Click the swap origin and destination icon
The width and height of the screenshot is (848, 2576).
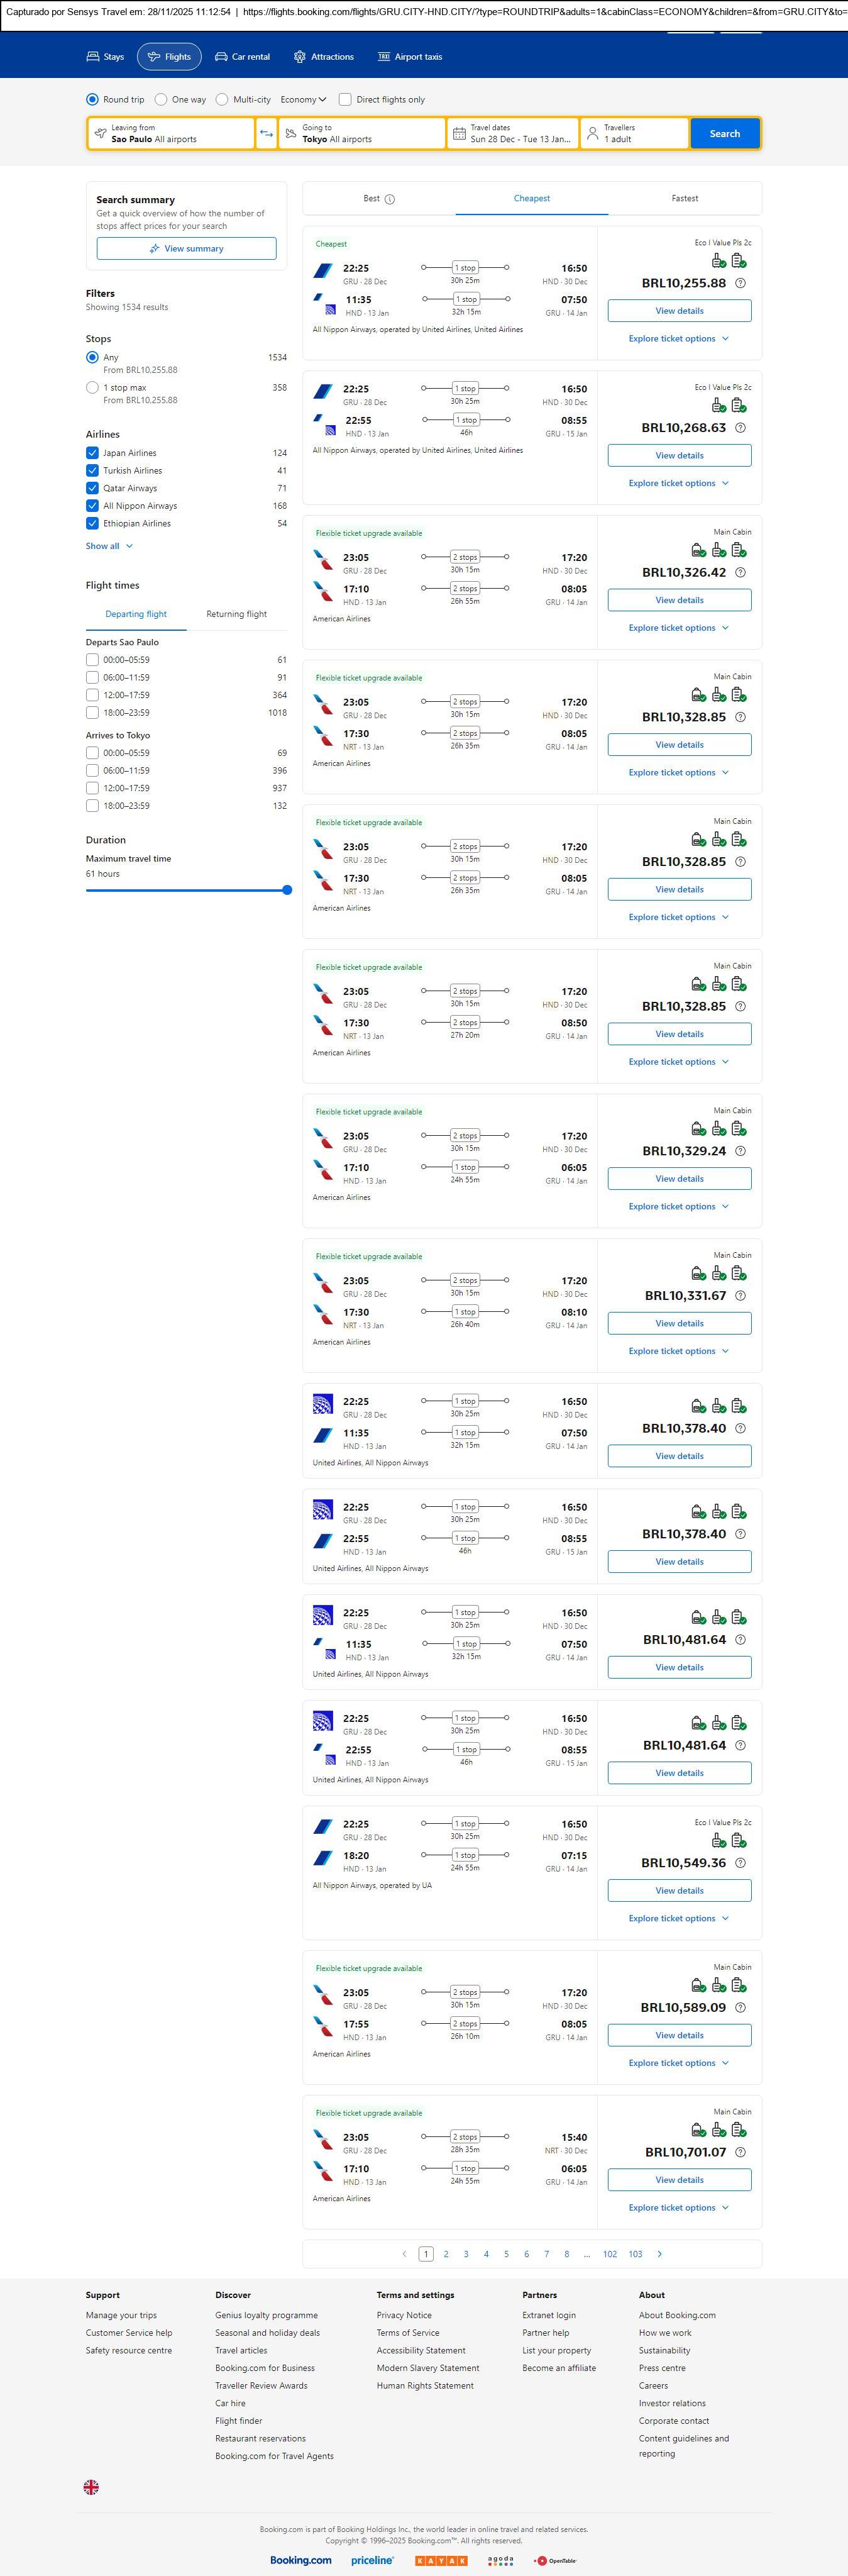[266, 134]
